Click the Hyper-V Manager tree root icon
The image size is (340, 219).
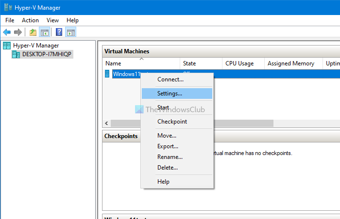tap(7, 46)
